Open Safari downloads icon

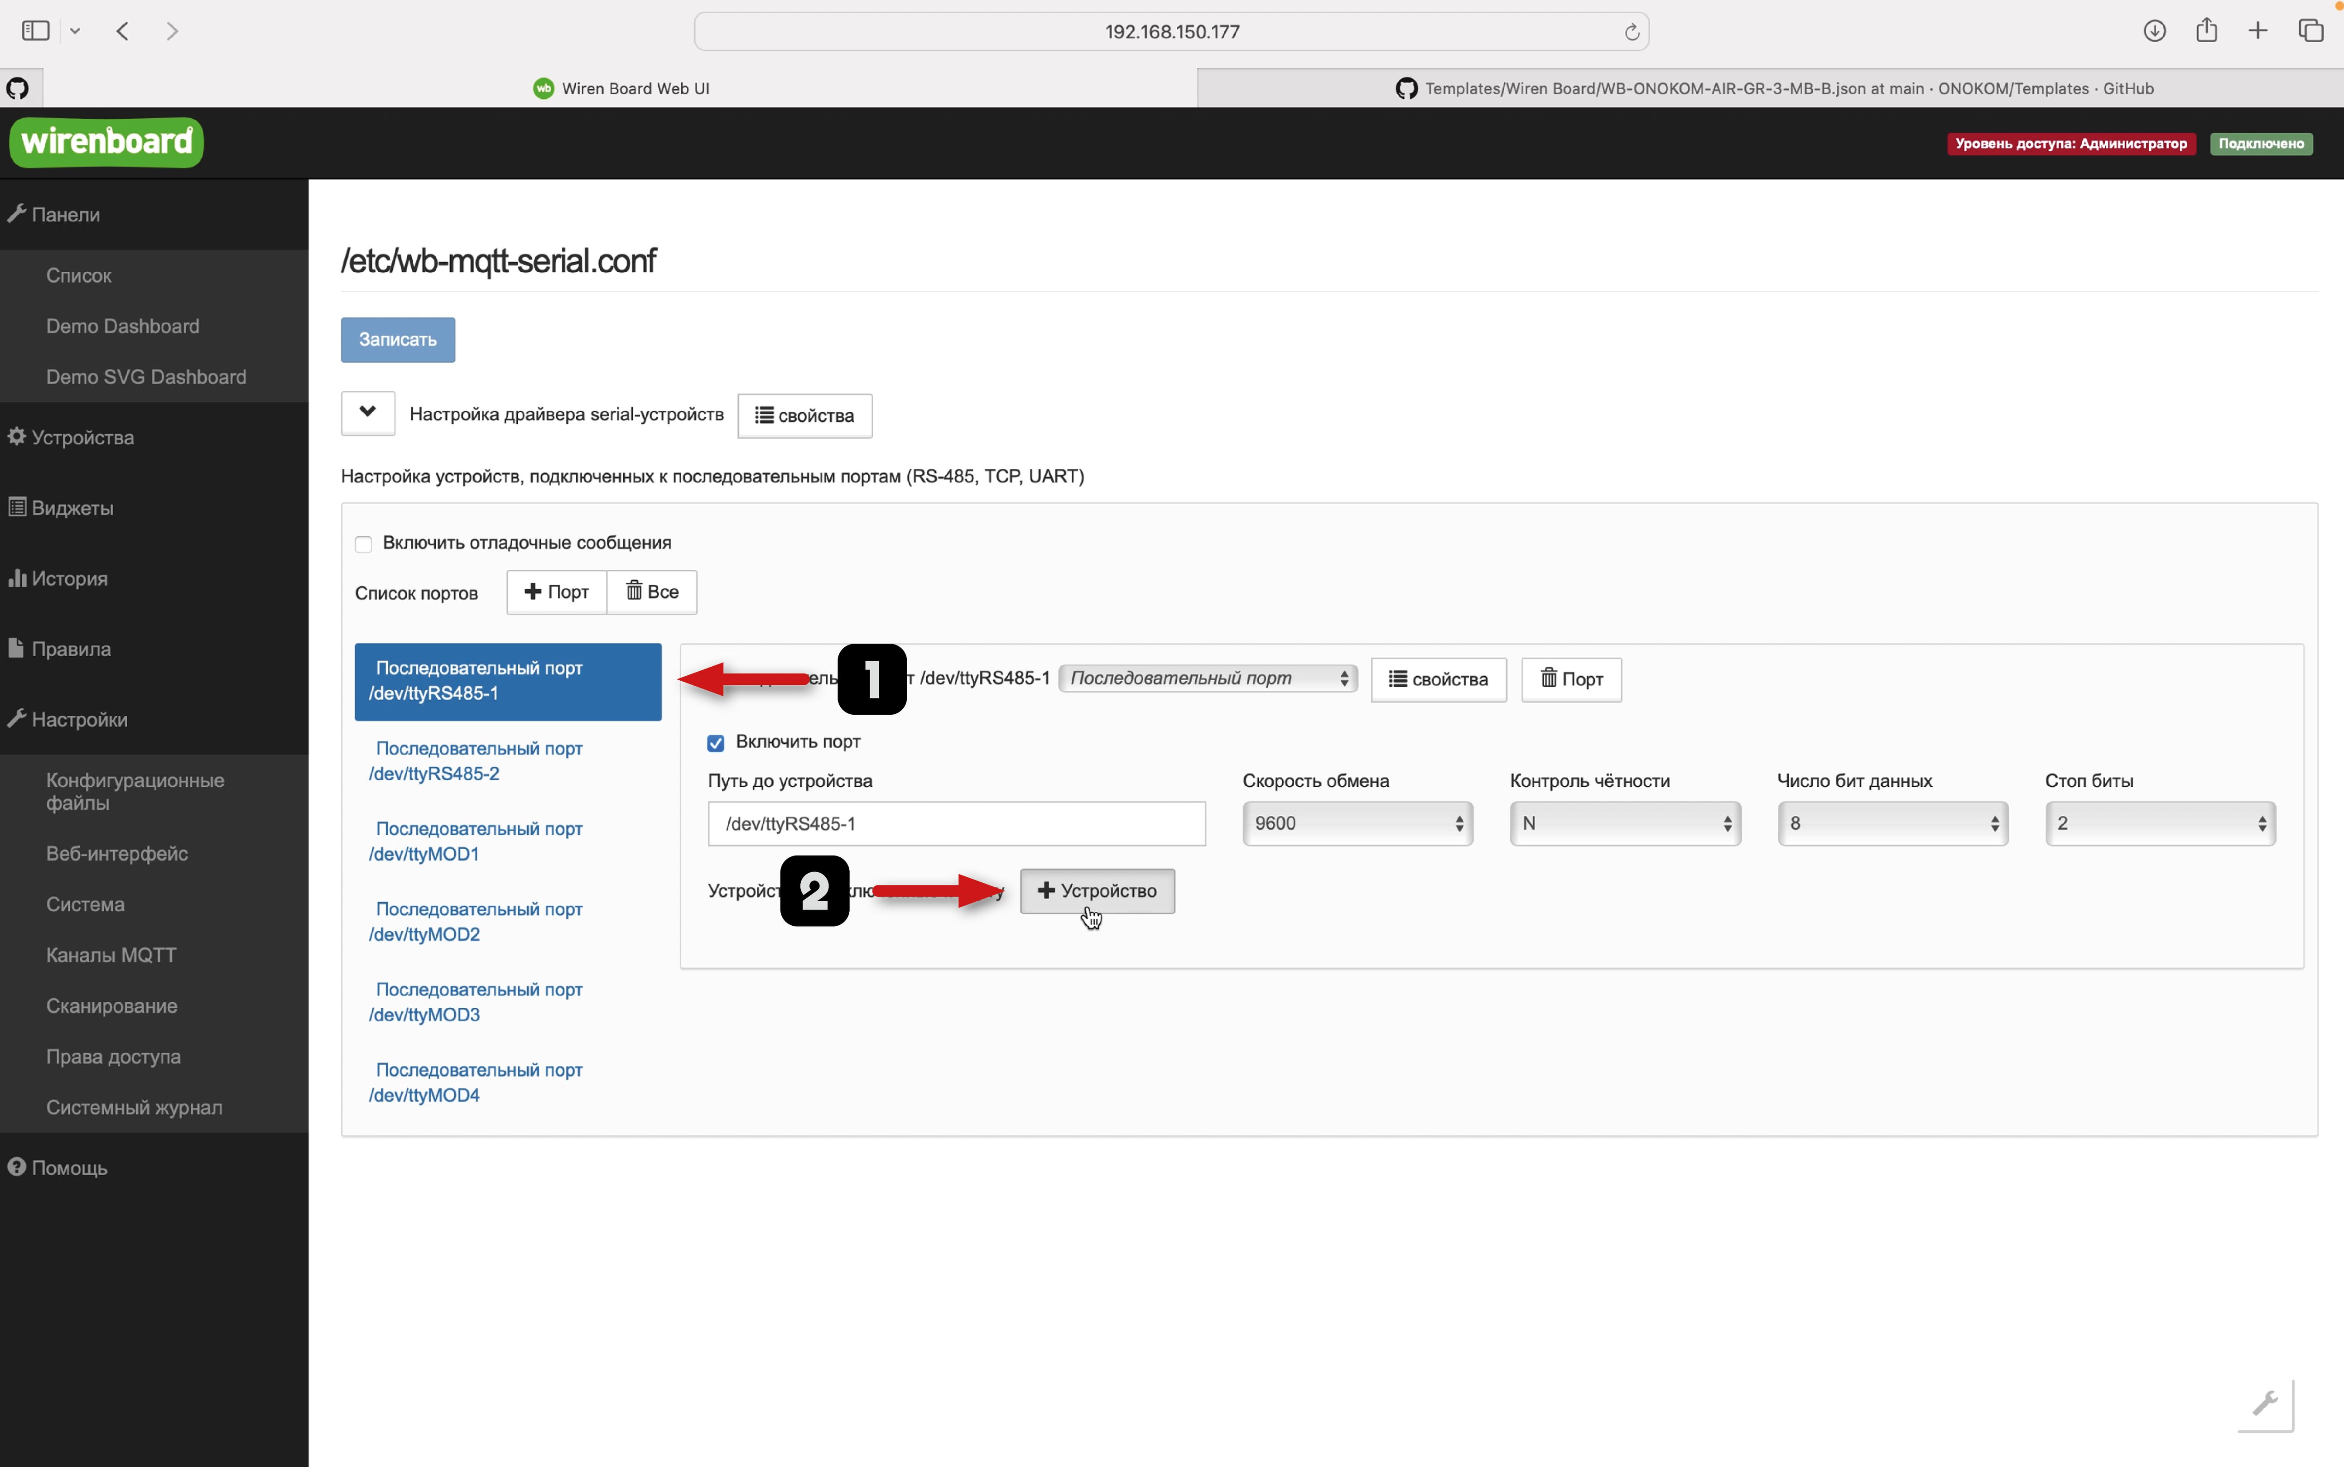[x=2155, y=31]
